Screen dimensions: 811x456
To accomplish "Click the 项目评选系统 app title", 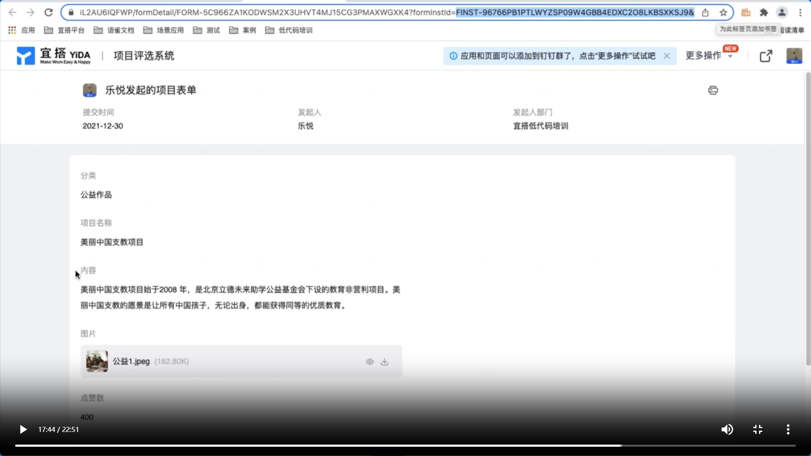I will click(x=144, y=56).
